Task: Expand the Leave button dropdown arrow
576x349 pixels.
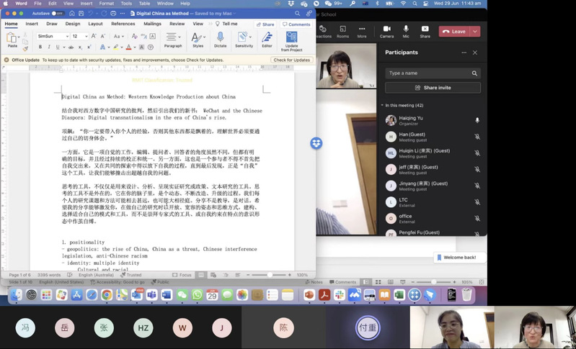Action: 475,31
